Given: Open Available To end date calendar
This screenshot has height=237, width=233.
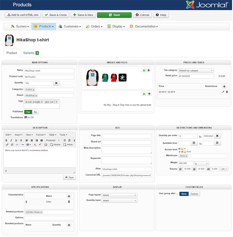Looking at the screenshot, I should pos(217,143).
